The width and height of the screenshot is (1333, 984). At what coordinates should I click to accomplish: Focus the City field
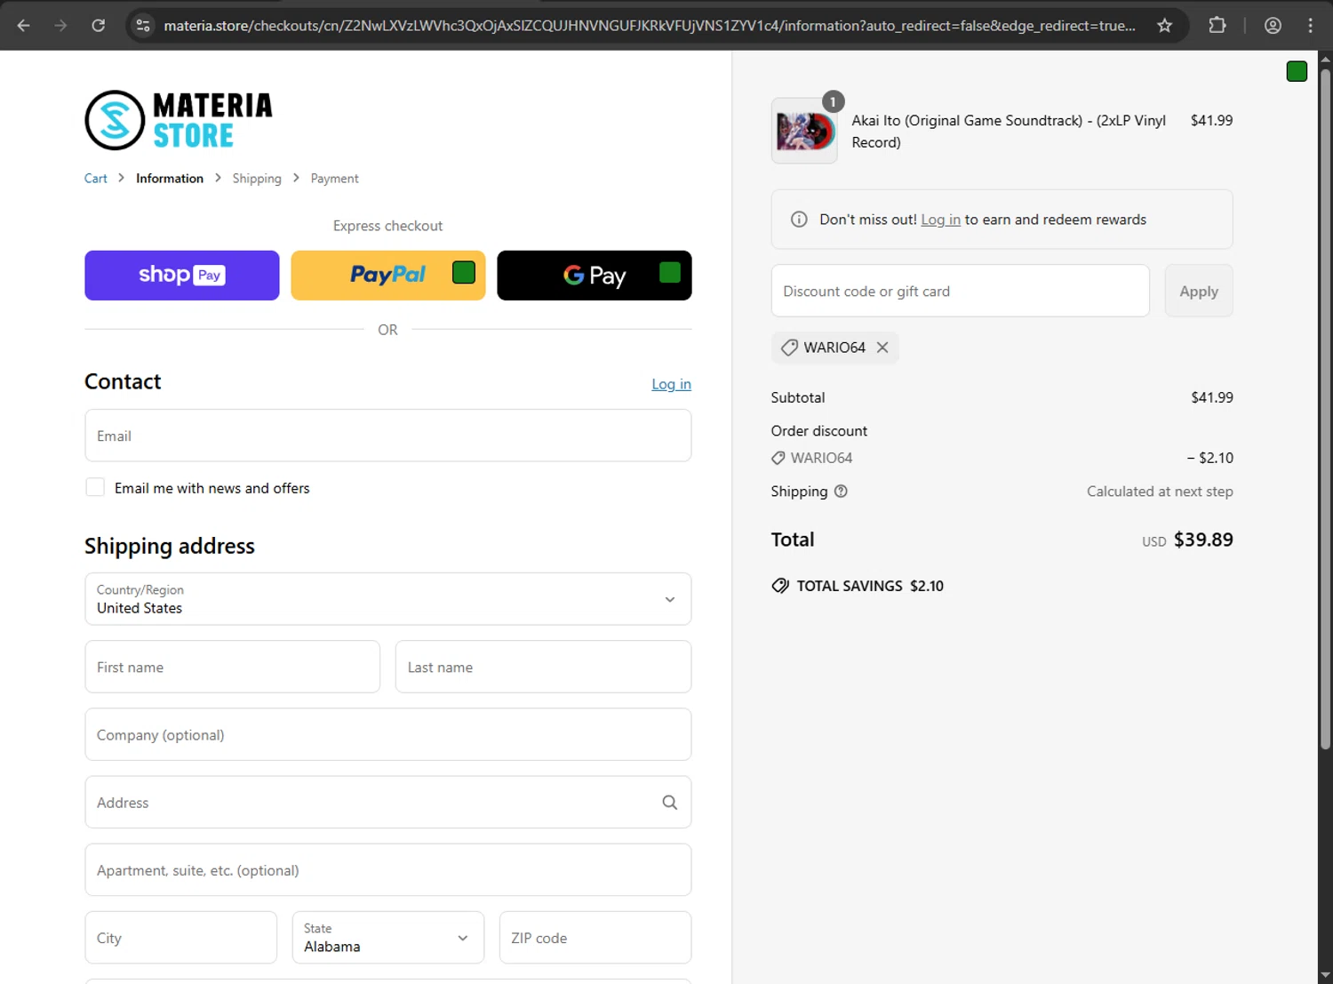point(181,938)
